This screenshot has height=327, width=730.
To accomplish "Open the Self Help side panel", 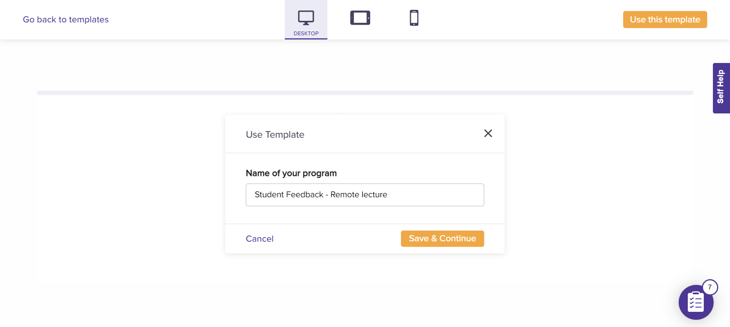I will tap(721, 88).
